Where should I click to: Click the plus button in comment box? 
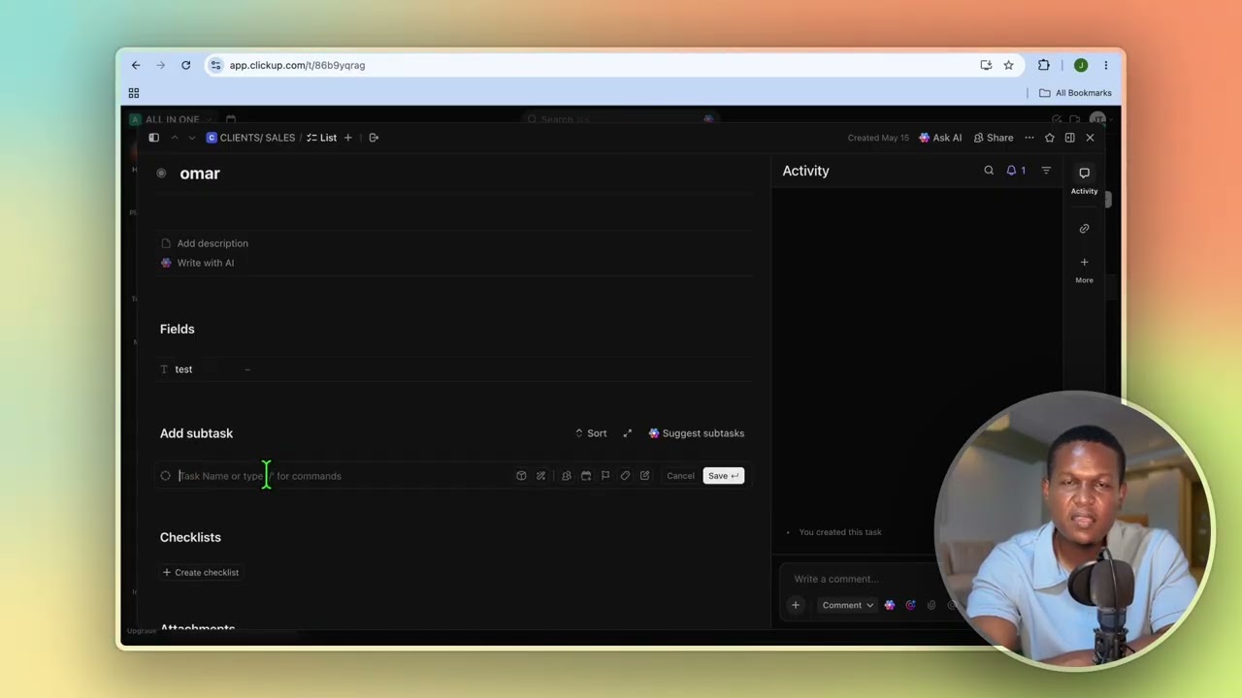pyautogui.click(x=796, y=606)
